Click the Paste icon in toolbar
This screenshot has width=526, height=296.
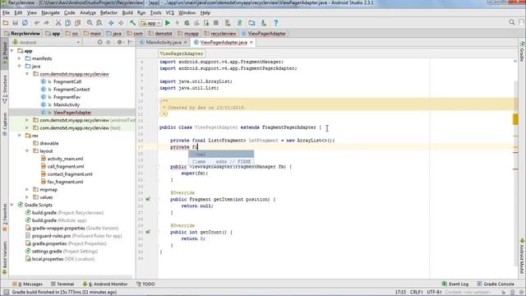[x=77, y=23]
